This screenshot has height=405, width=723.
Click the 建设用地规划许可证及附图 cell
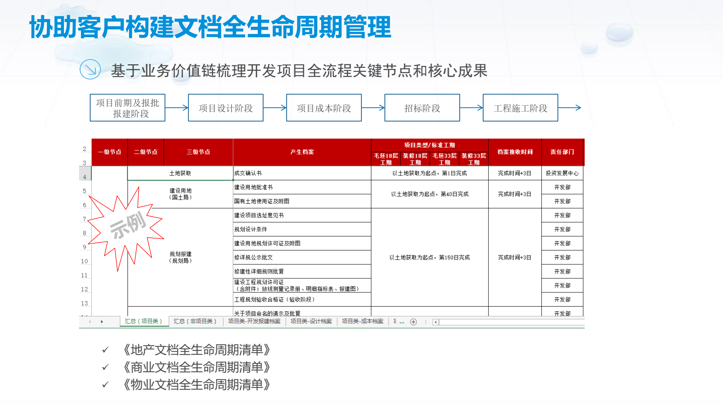pos(302,244)
